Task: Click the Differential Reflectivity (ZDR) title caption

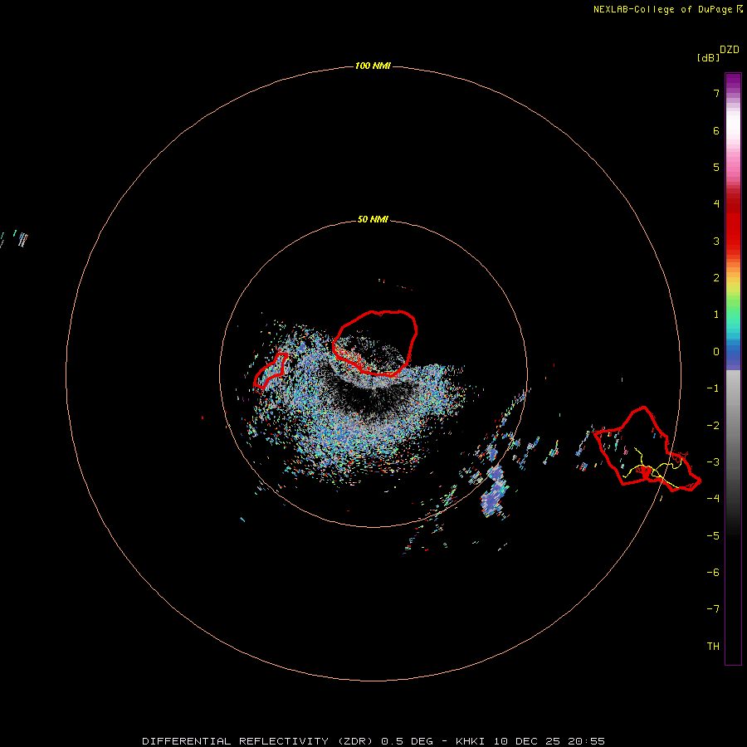Action: tap(373, 741)
